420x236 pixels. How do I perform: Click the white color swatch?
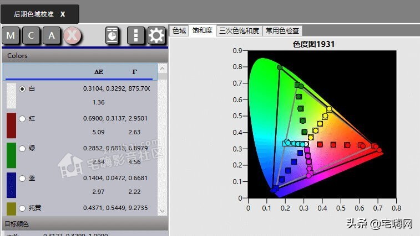pos(11,96)
